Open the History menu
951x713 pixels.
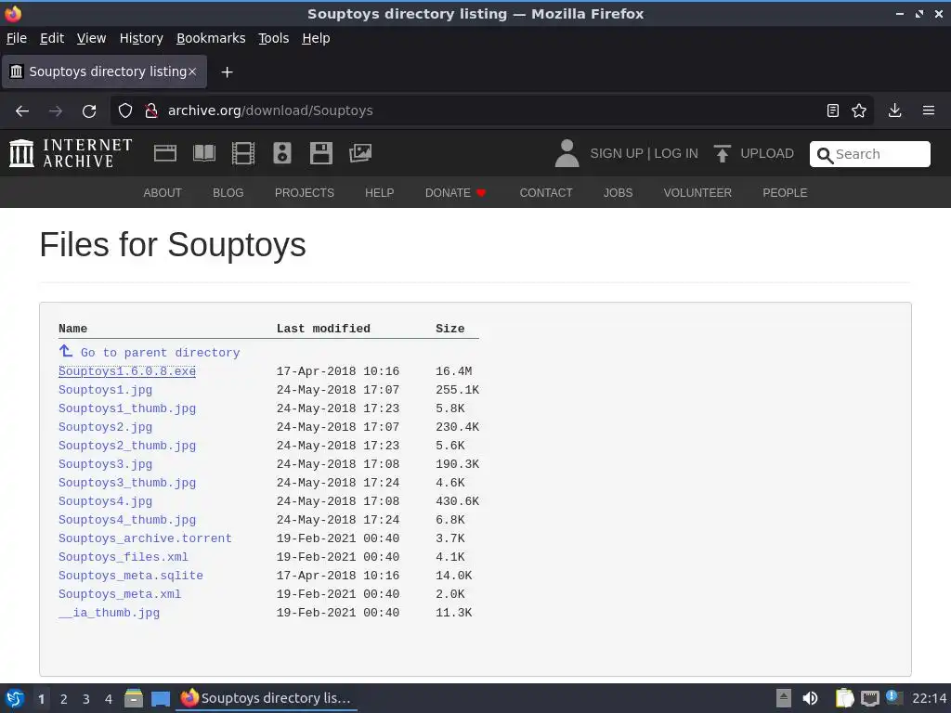[141, 38]
